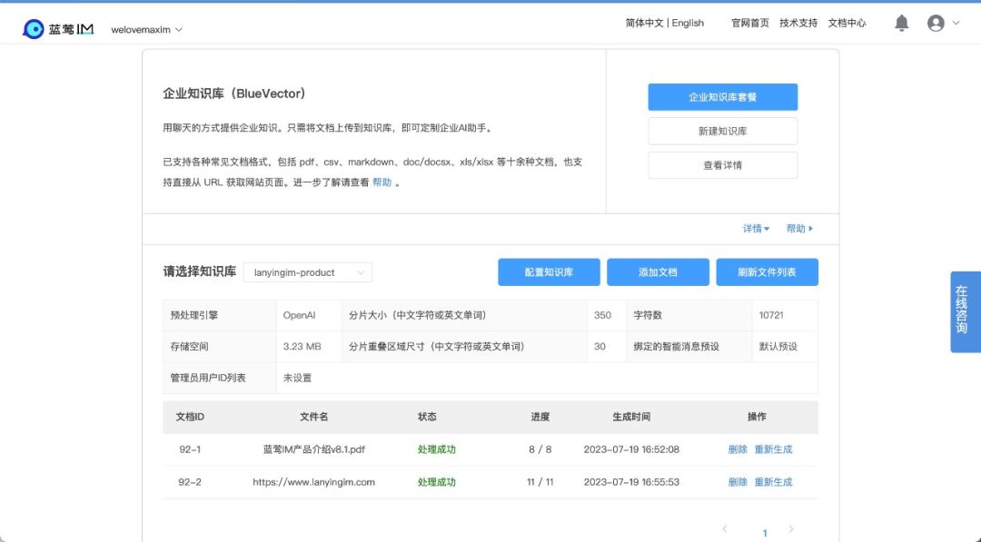Regenerate document https://www.lanyingim.com
Viewport: 981px width, 542px height.
(x=773, y=482)
